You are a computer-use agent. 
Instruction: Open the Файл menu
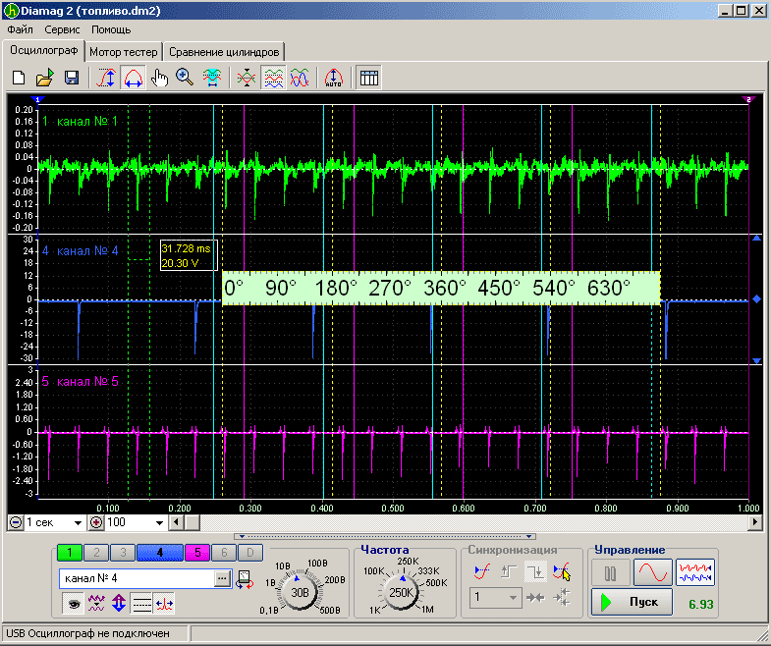pos(21,29)
